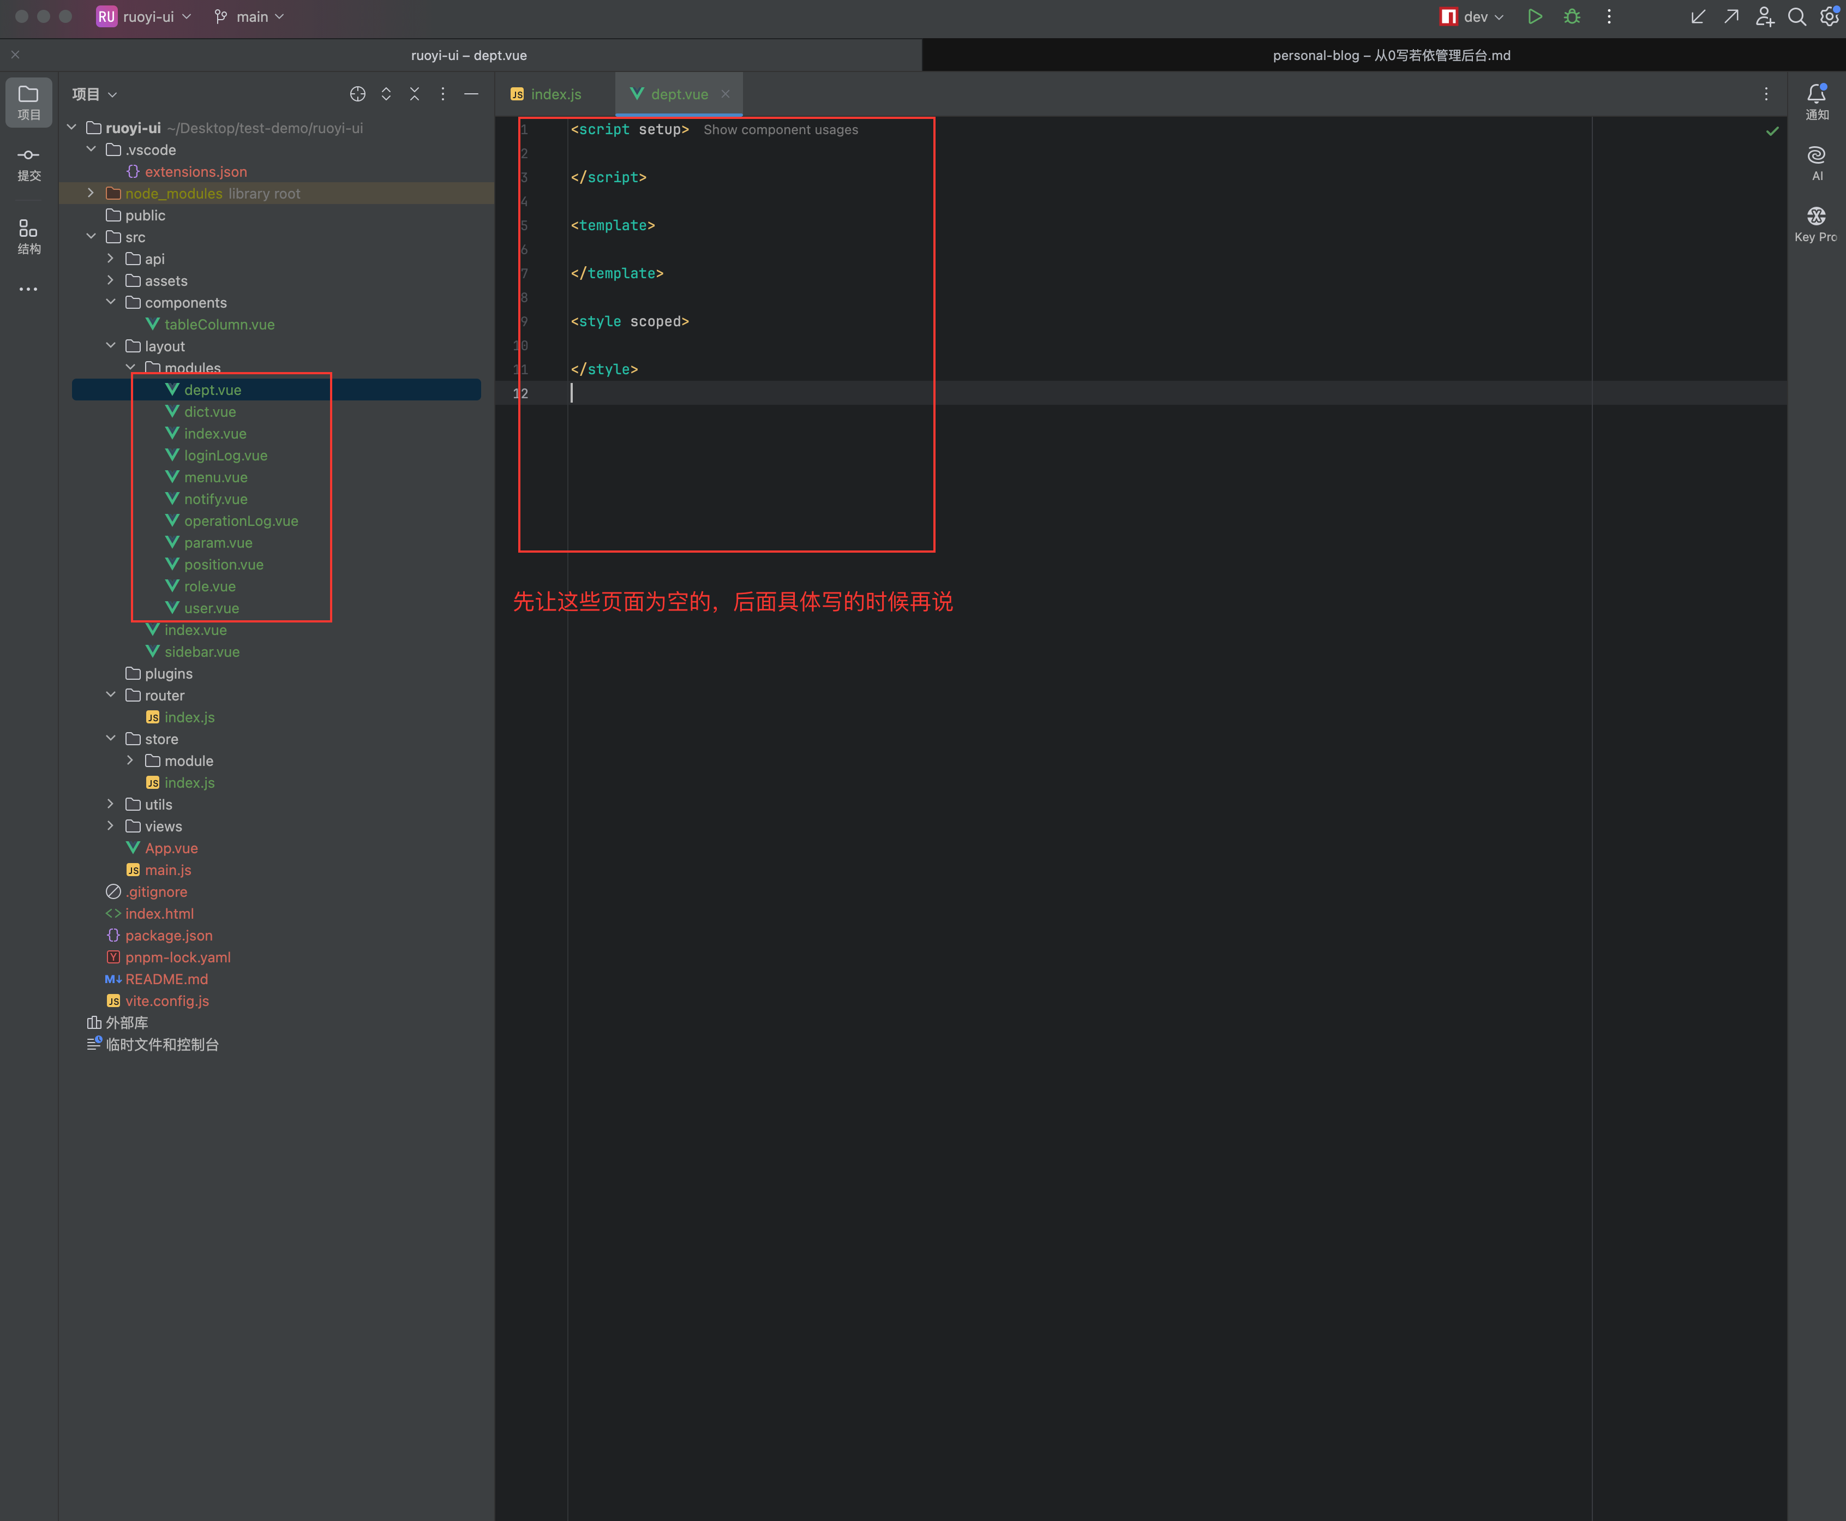Open IDE settings gear
The width and height of the screenshot is (1846, 1521).
pos(1829,17)
